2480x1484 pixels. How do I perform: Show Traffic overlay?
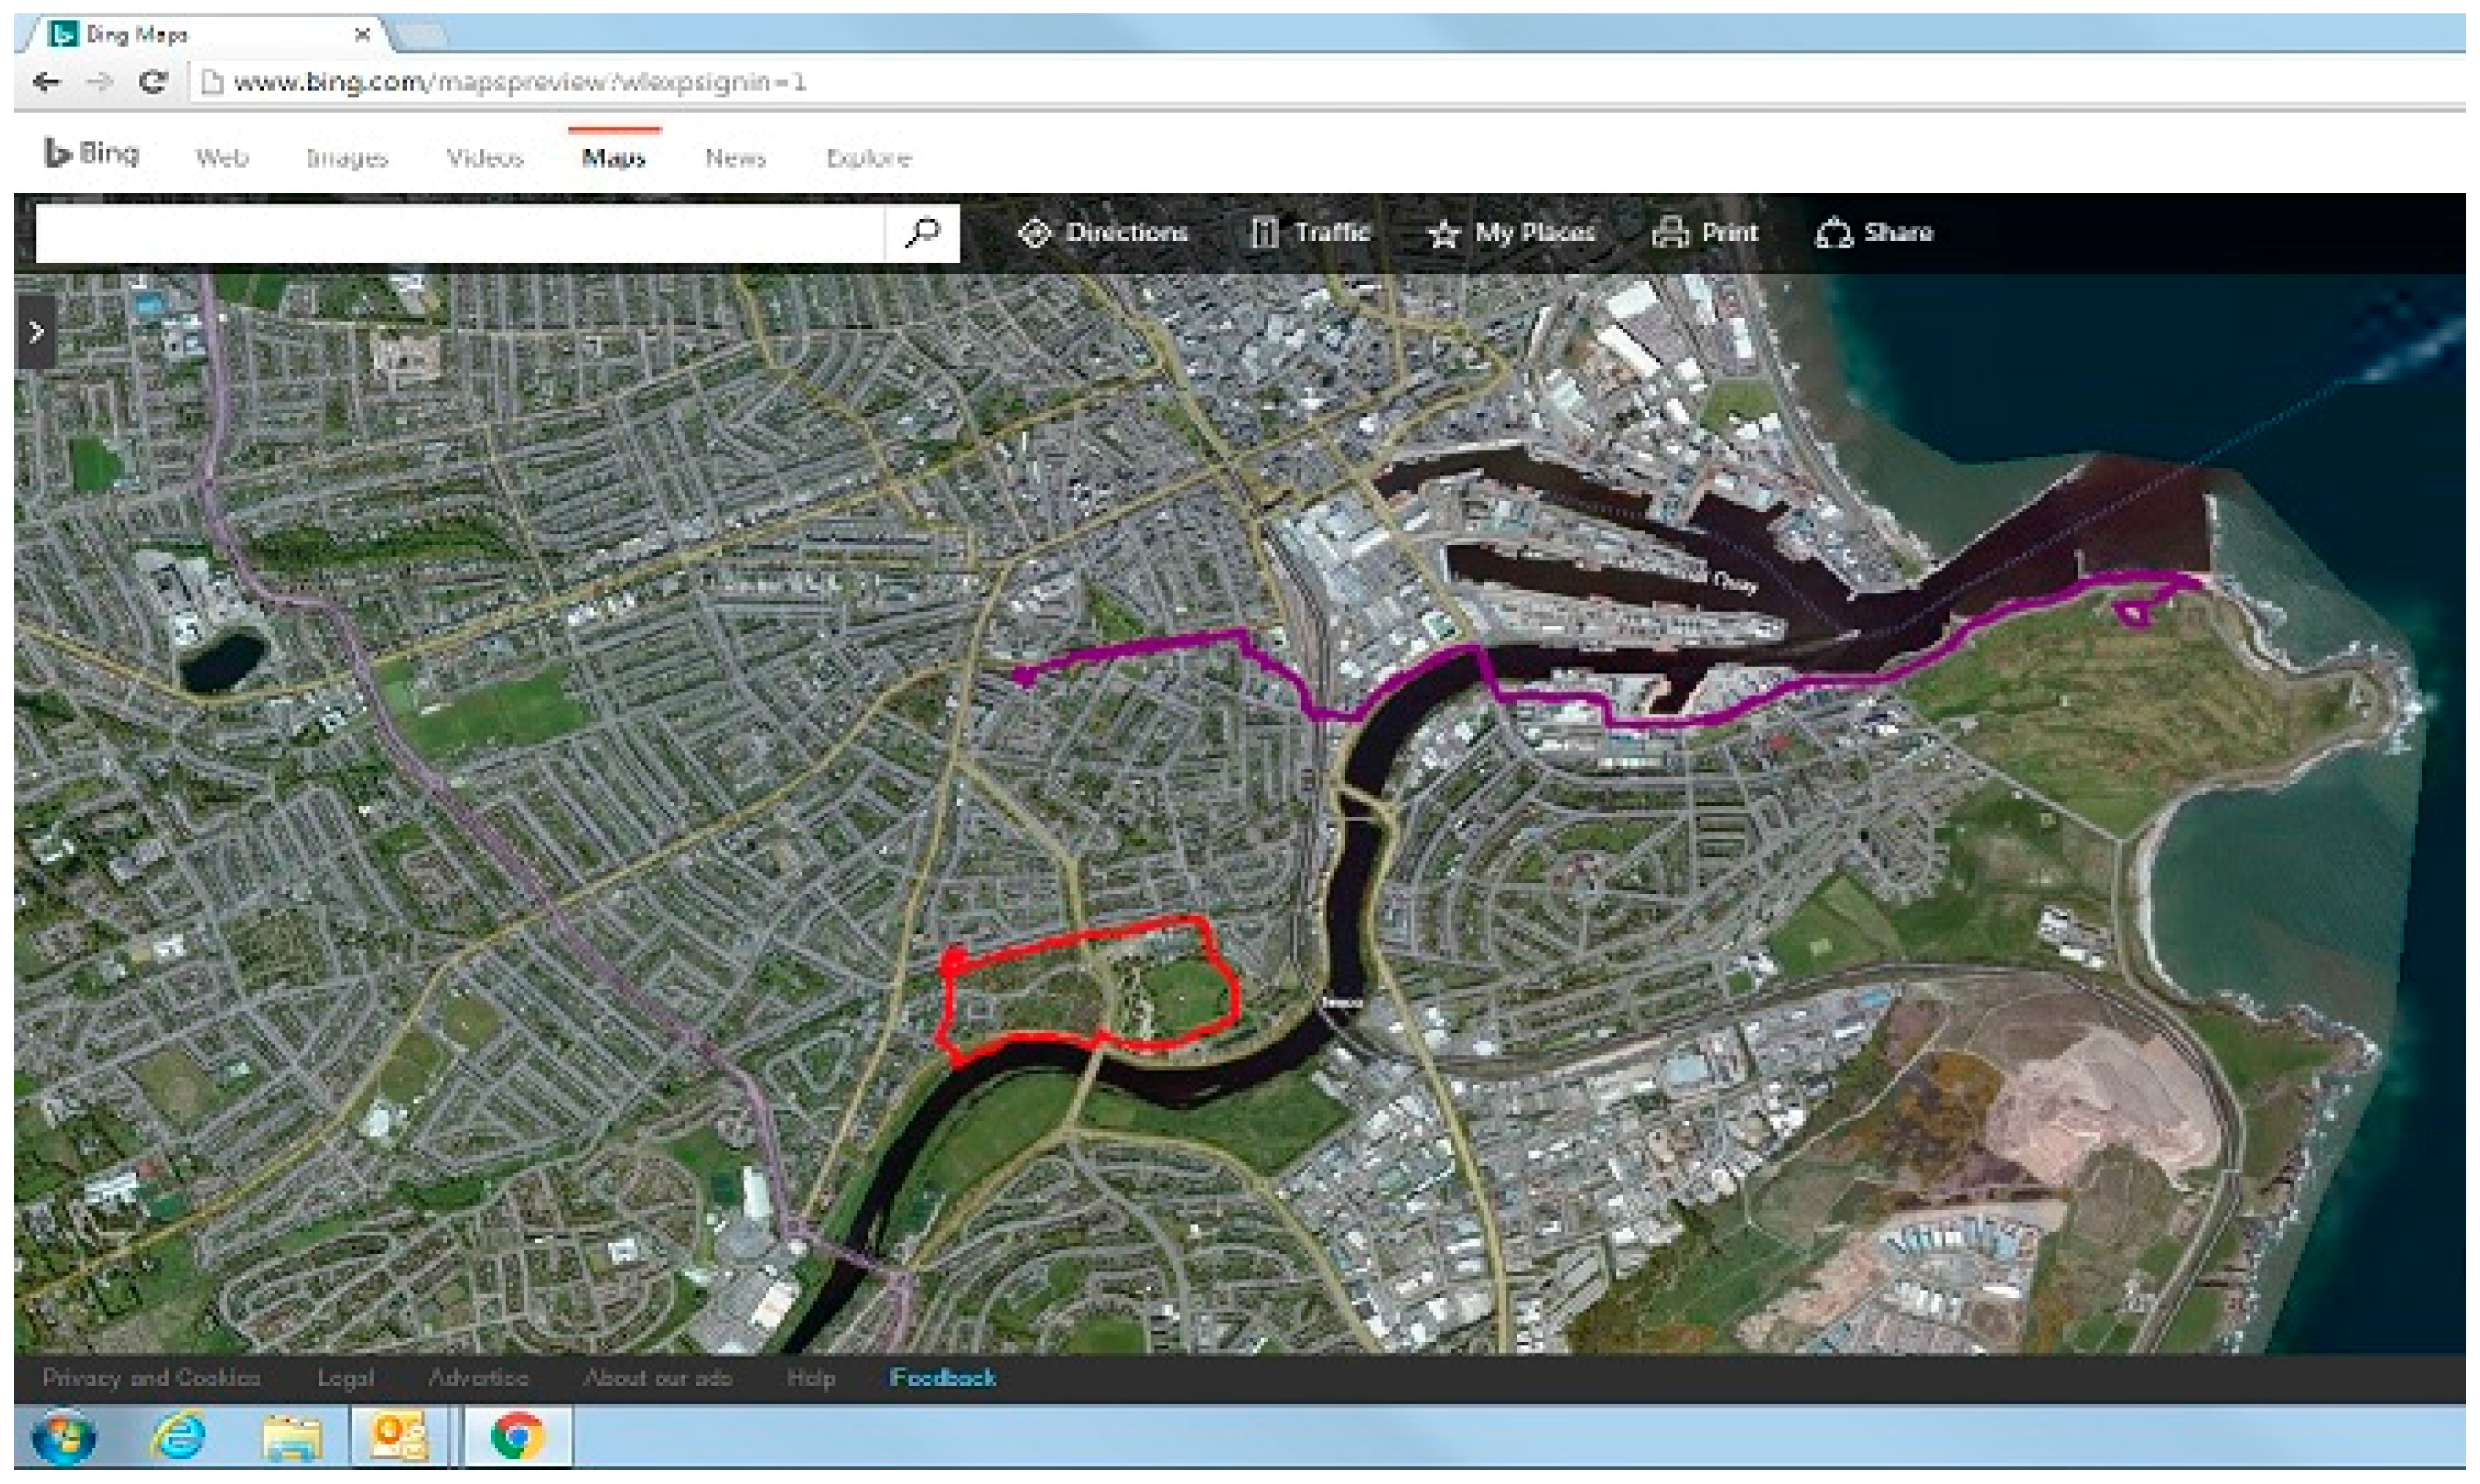1309,233
